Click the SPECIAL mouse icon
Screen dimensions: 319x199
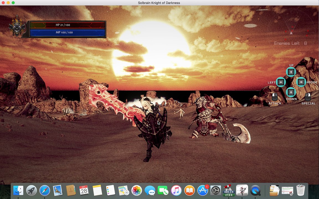(x=308, y=97)
